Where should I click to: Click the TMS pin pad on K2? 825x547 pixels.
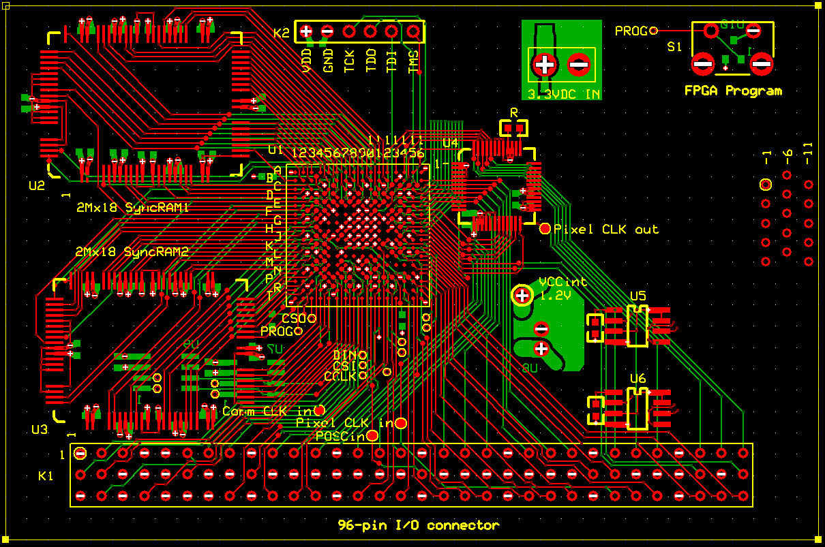click(412, 31)
